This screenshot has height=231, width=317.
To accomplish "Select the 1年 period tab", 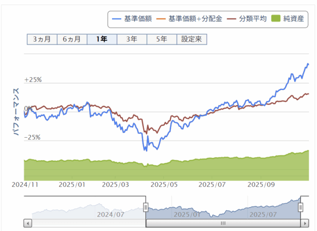I will point(102,39).
